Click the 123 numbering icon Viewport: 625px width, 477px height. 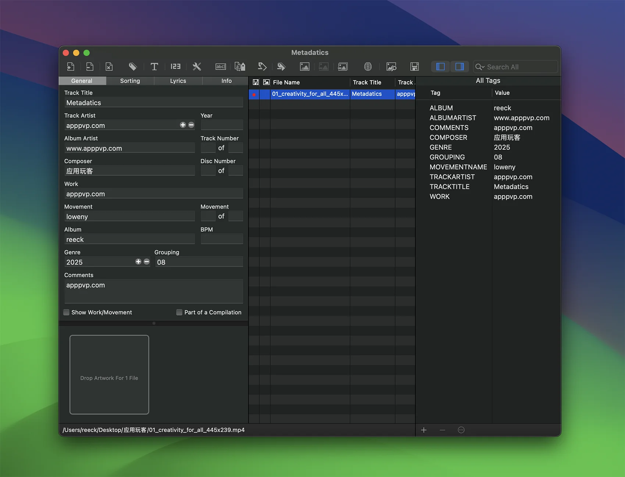pyautogui.click(x=175, y=67)
